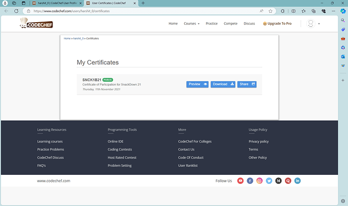Open the browser workspaces icon
This screenshot has height=206, width=348.
coord(14,3)
